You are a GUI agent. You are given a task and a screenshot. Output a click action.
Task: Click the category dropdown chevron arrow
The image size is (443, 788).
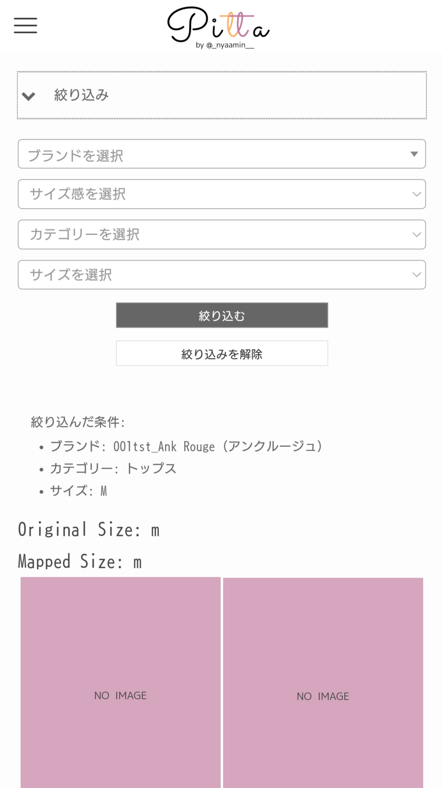pyautogui.click(x=416, y=235)
